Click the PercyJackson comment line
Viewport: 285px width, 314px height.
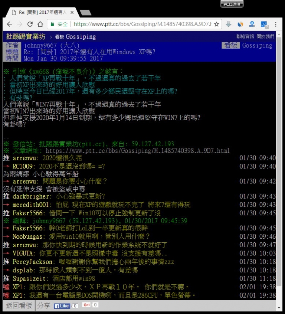[140, 262]
